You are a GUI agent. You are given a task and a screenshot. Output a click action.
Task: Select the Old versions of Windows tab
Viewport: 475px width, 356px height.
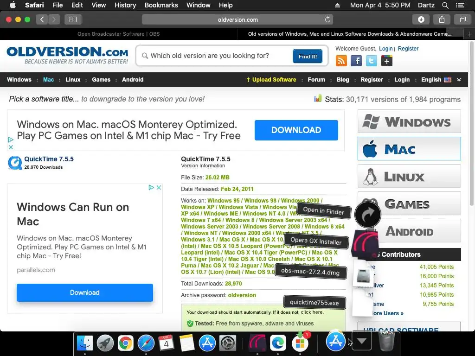tap(350, 34)
